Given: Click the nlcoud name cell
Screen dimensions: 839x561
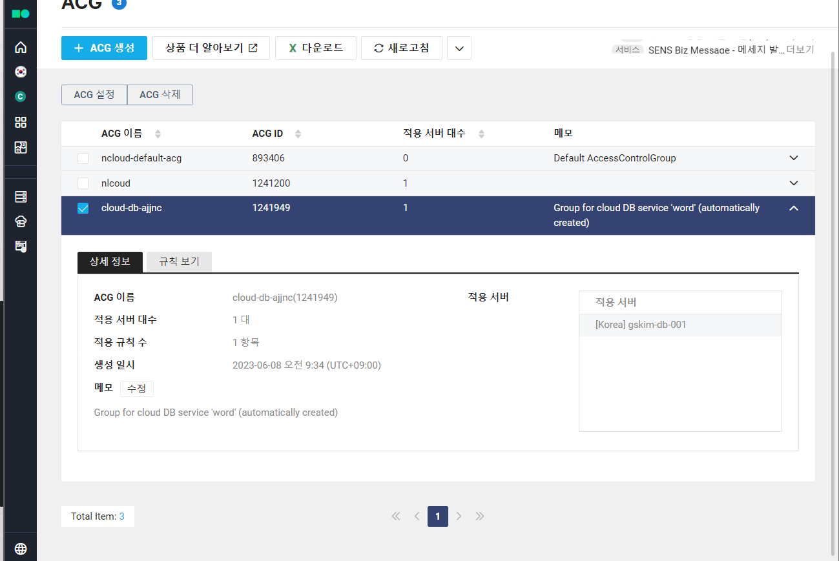Looking at the screenshot, I should [116, 183].
